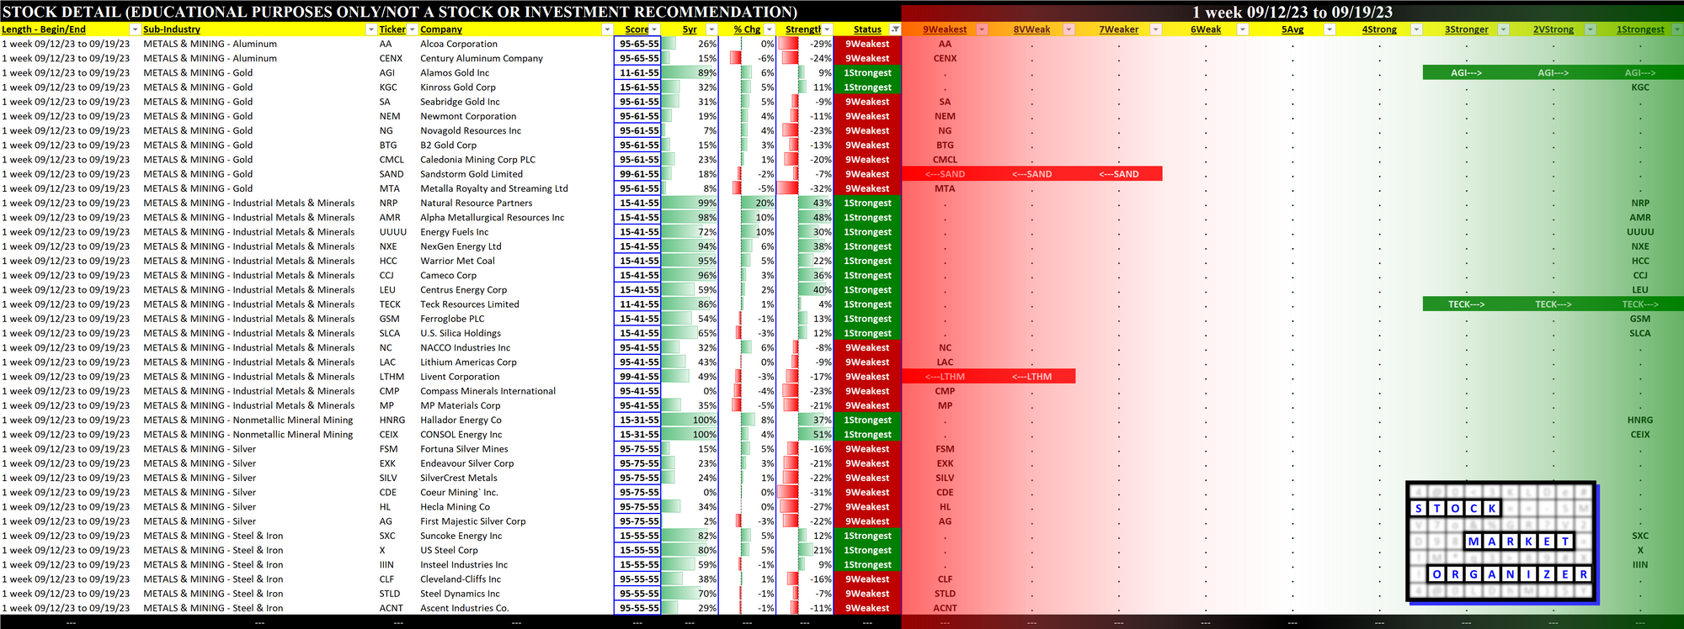
Task: Open the 7Weaker column filter dropdown
Action: coord(1155,29)
